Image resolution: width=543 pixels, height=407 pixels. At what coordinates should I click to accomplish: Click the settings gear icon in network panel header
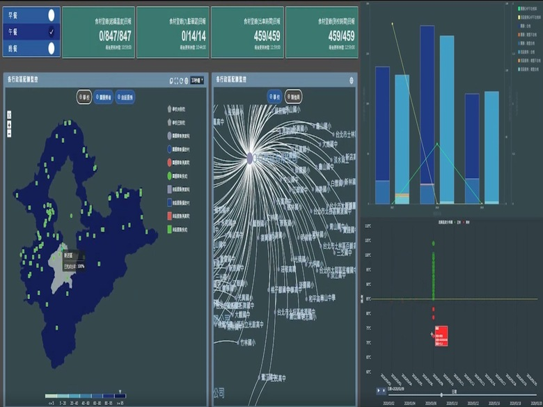tap(351, 80)
